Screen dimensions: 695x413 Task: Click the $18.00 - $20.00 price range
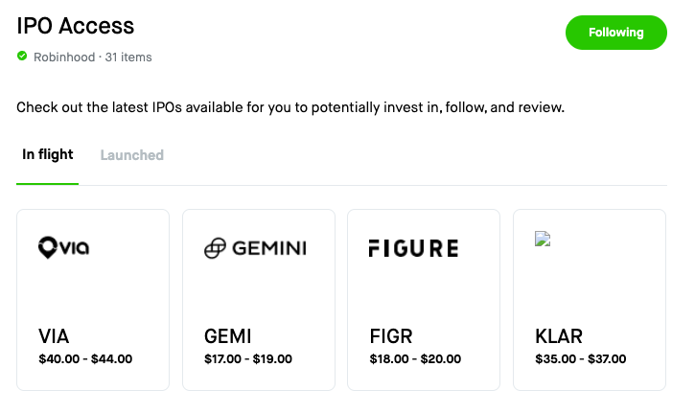click(415, 359)
